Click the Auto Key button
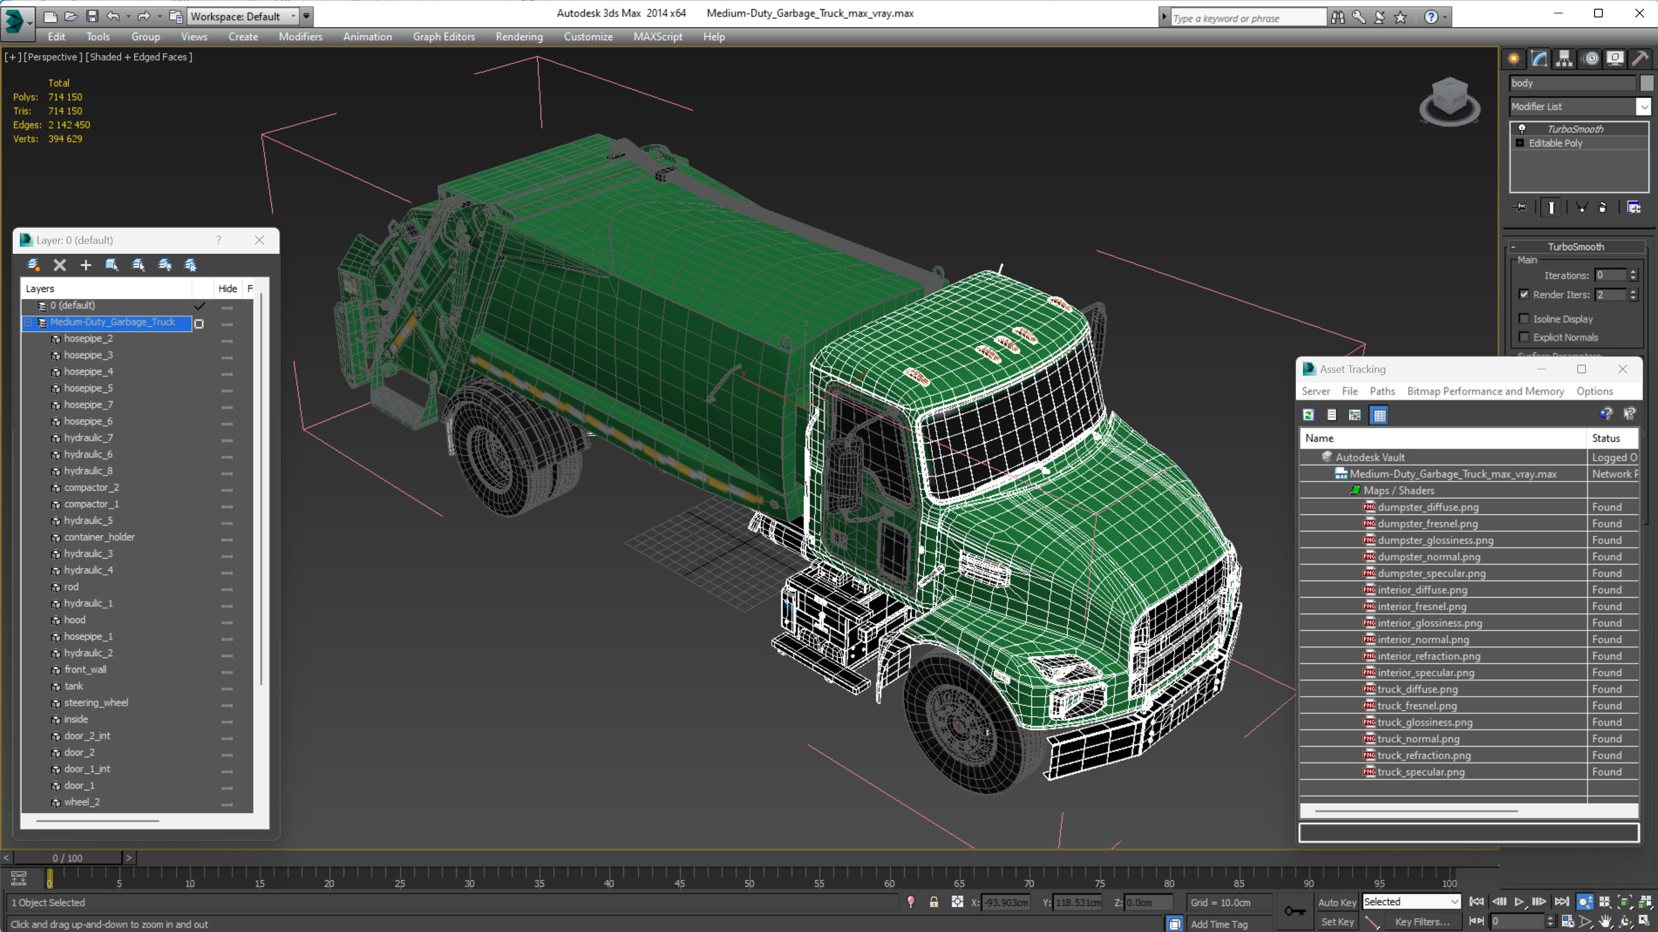This screenshot has height=932, width=1658. coord(1336,902)
